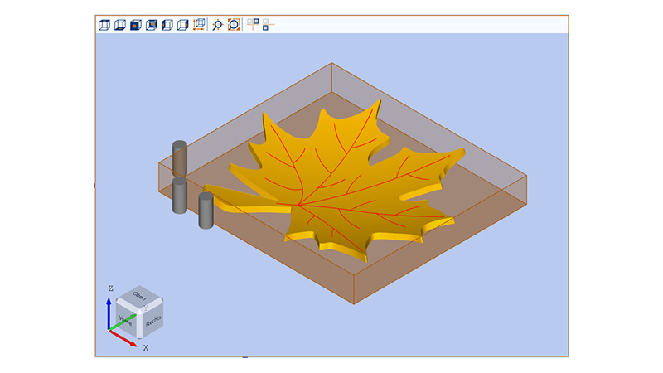The image size is (663, 373).
Task: Select the topmost gray cylinder clamp
Action: (180, 157)
